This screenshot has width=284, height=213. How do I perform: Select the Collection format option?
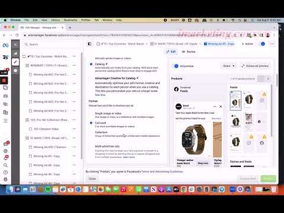[101, 132]
